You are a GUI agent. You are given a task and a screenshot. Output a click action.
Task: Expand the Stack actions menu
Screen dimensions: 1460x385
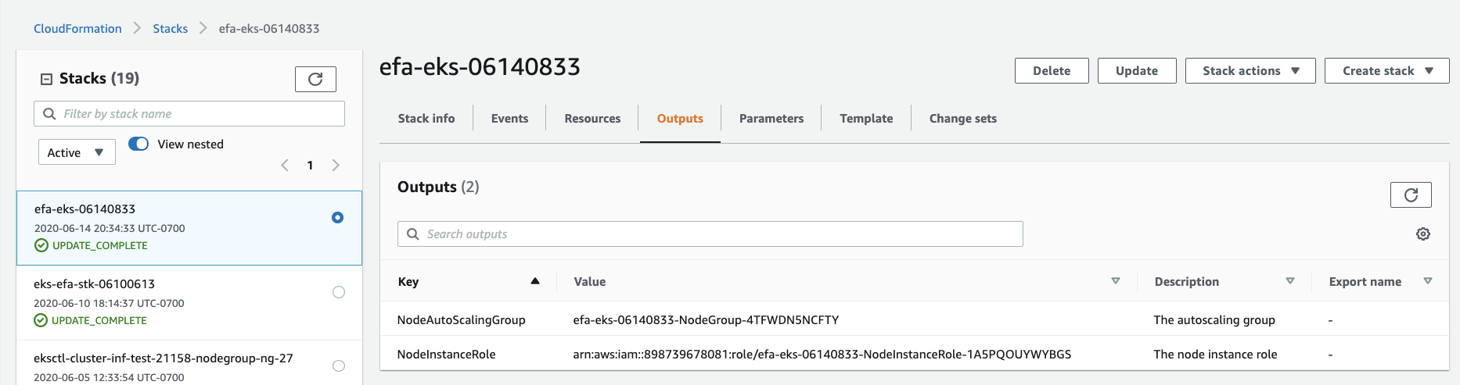[x=1250, y=70]
